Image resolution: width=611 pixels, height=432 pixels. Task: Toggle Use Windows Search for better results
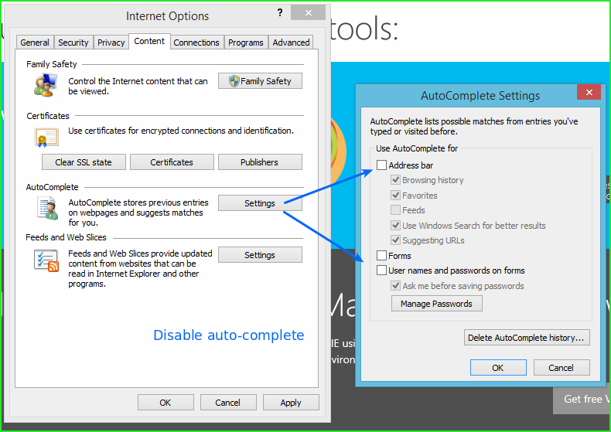(x=395, y=226)
